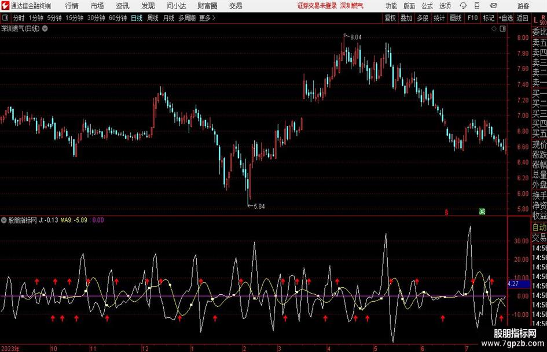The height and width of the screenshot is (352, 547).
Task: Switch to the 多周期 multi-period tab
Action: click(187, 18)
